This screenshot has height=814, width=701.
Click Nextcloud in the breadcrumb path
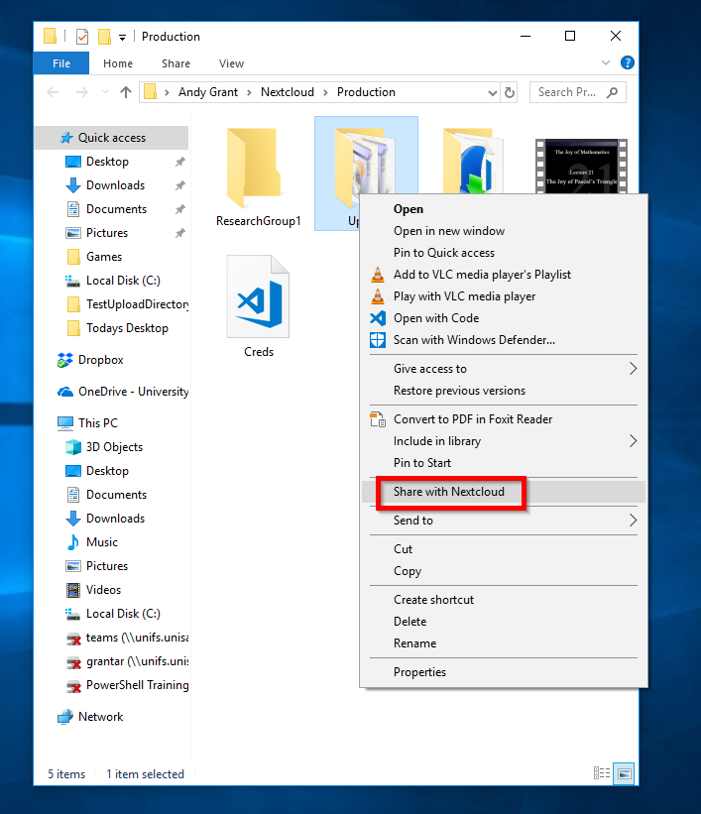287,92
